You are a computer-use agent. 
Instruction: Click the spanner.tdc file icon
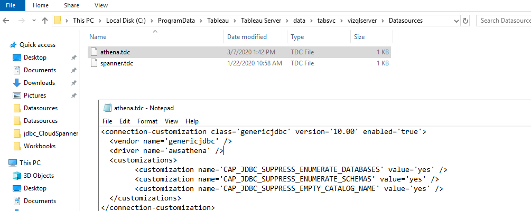coord(94,63)
